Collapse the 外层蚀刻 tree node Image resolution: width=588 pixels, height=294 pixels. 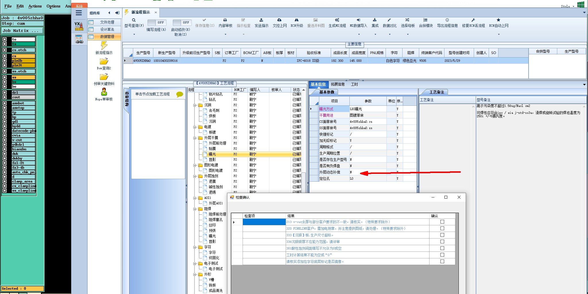tap(195, 176)
